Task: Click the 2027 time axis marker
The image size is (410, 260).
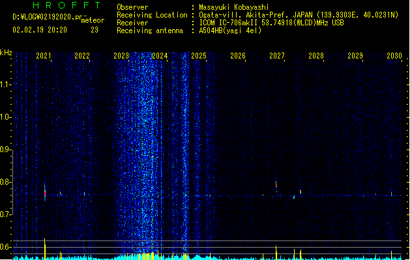Action: coord(277,56)
